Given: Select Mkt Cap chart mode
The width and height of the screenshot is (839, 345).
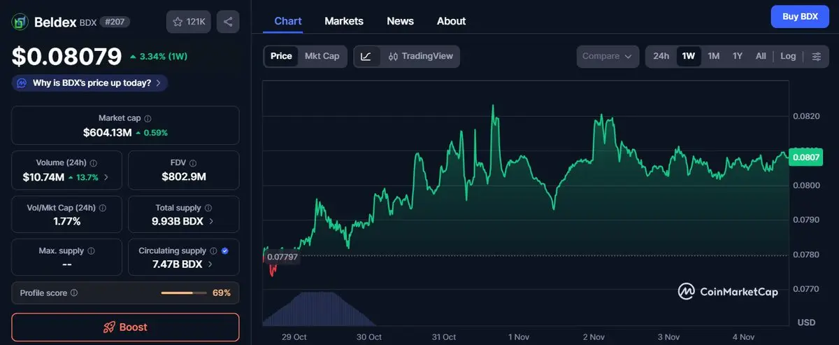Looking at the screenshot, I should click(x=322, y=56).
